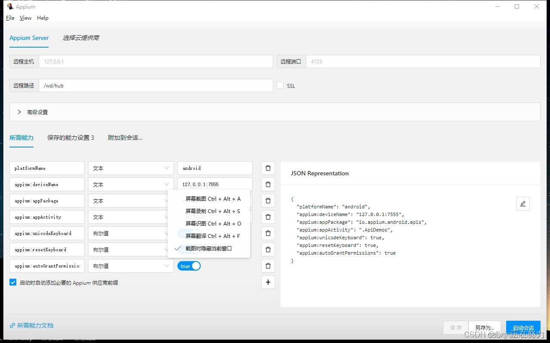Click the 另存为 save as button

pos(485,328)
